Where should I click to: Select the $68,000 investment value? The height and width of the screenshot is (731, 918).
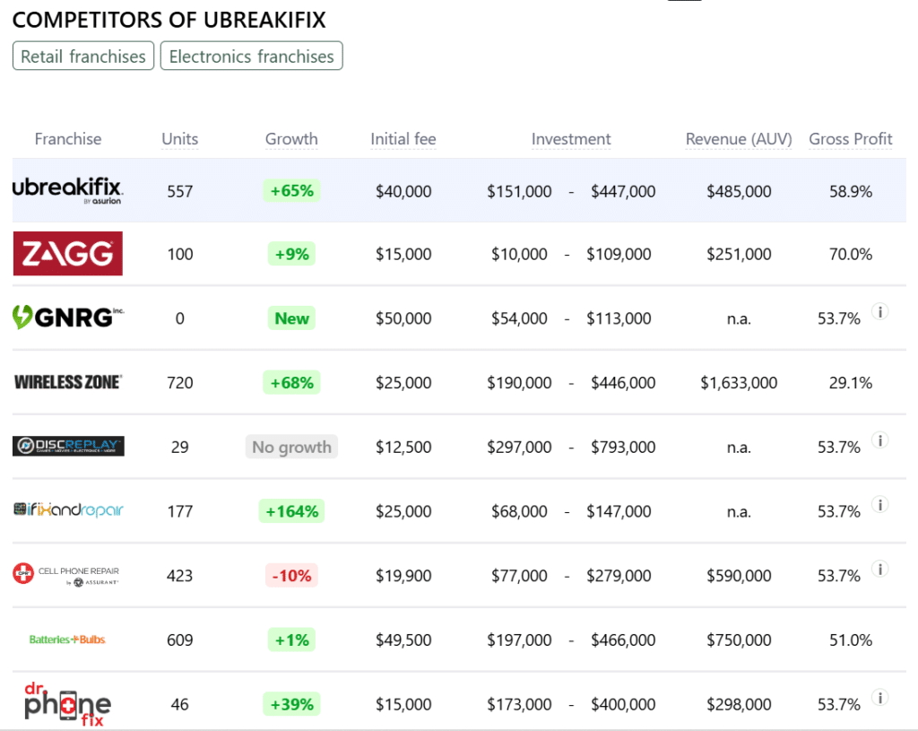(519, 511)
